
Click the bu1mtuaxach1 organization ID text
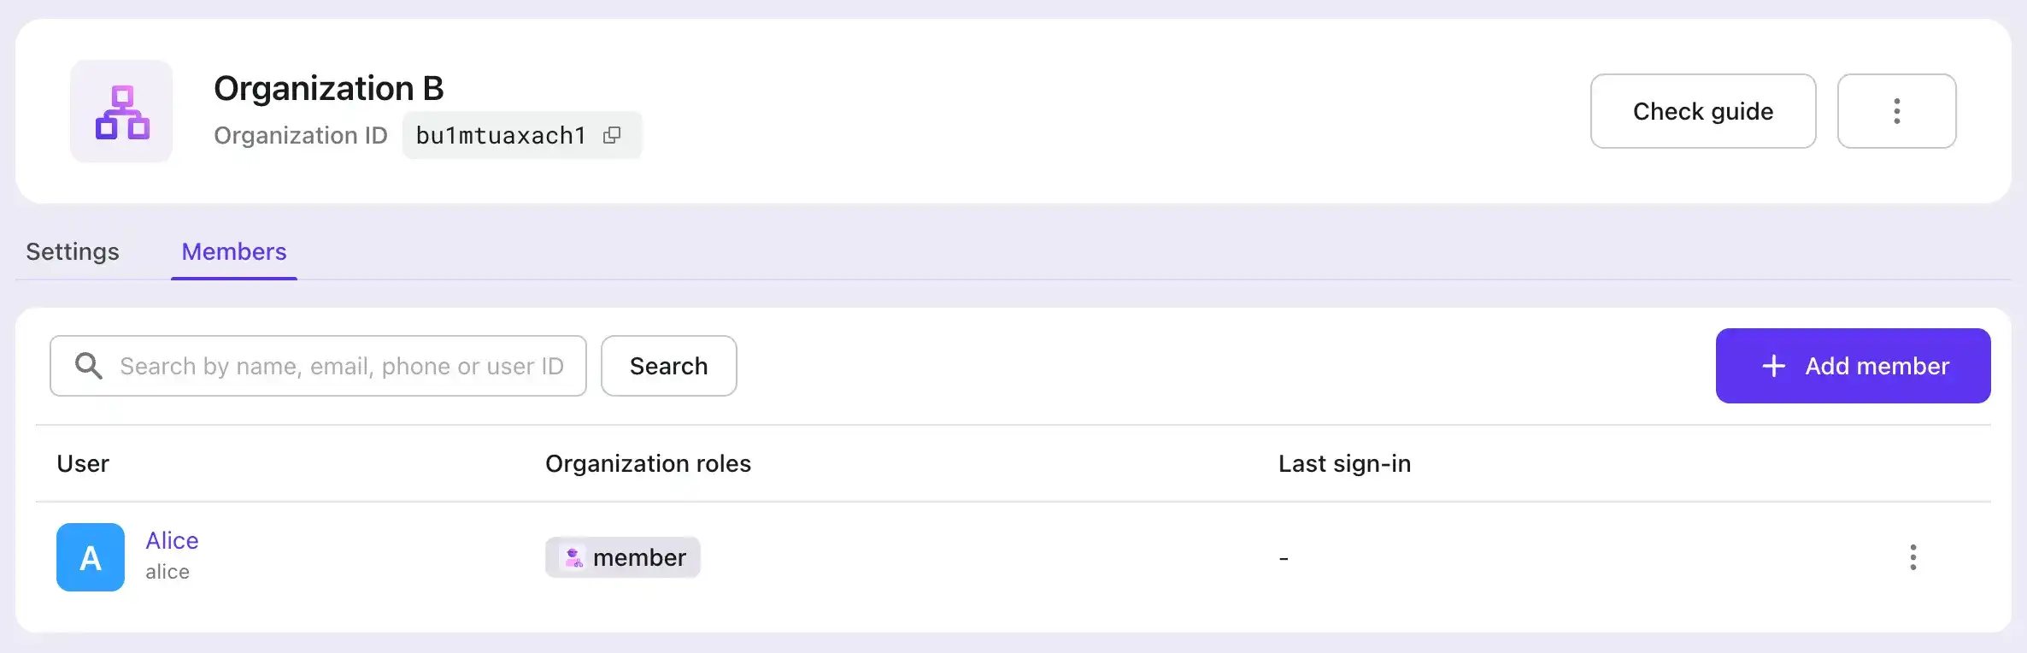pos(501,135)
